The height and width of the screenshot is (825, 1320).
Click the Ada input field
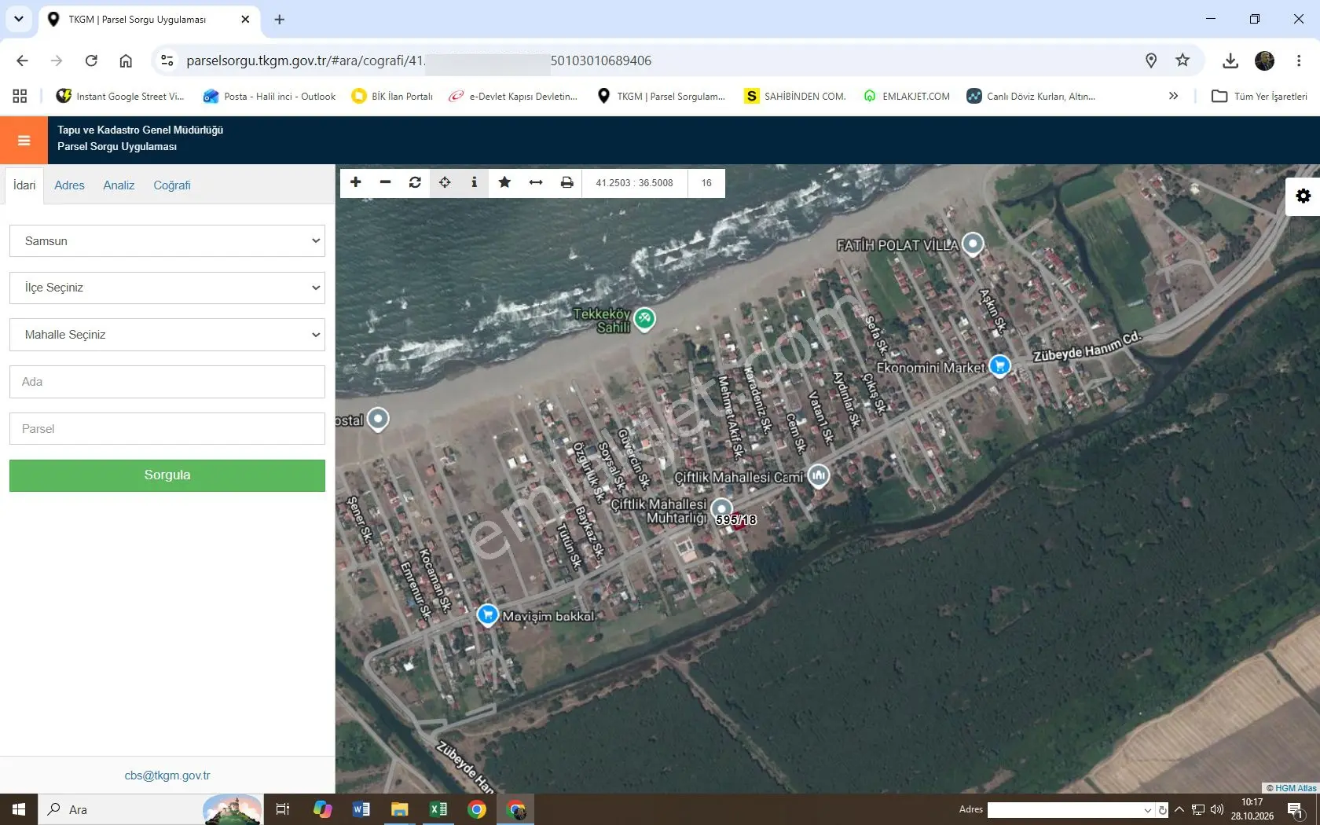pos(167,382)
